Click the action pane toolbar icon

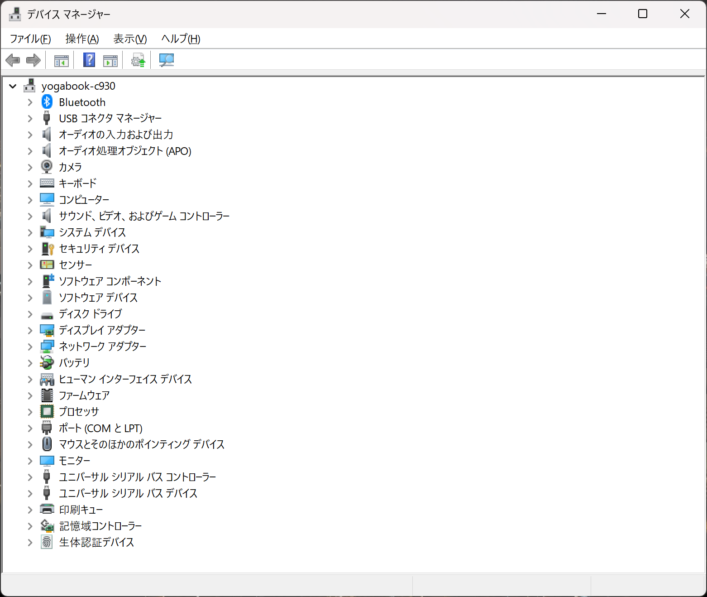110,60
